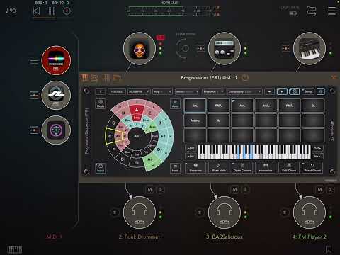
Task: Open the BASSalicious synth node
Action: click(x=225, y=49)
